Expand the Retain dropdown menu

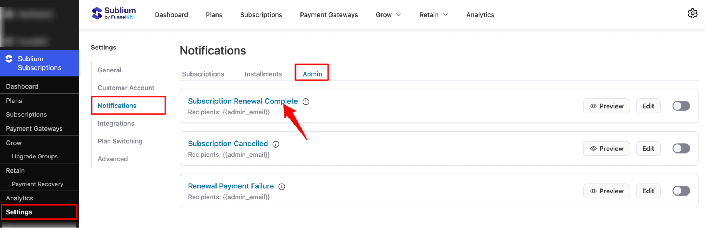click(x=433, y=15)
